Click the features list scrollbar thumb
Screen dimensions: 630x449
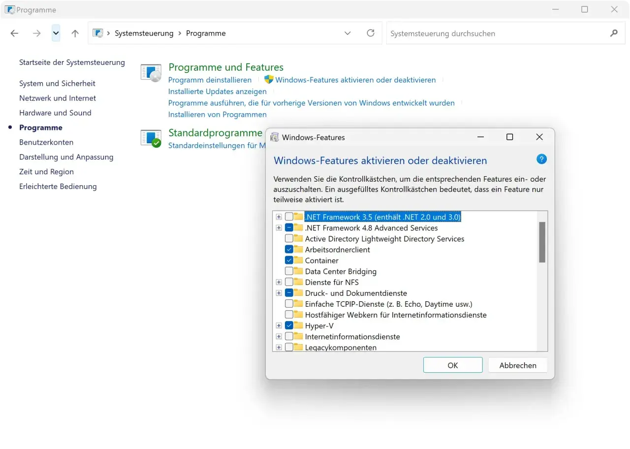pyautogui.click(x=542, y=242)
